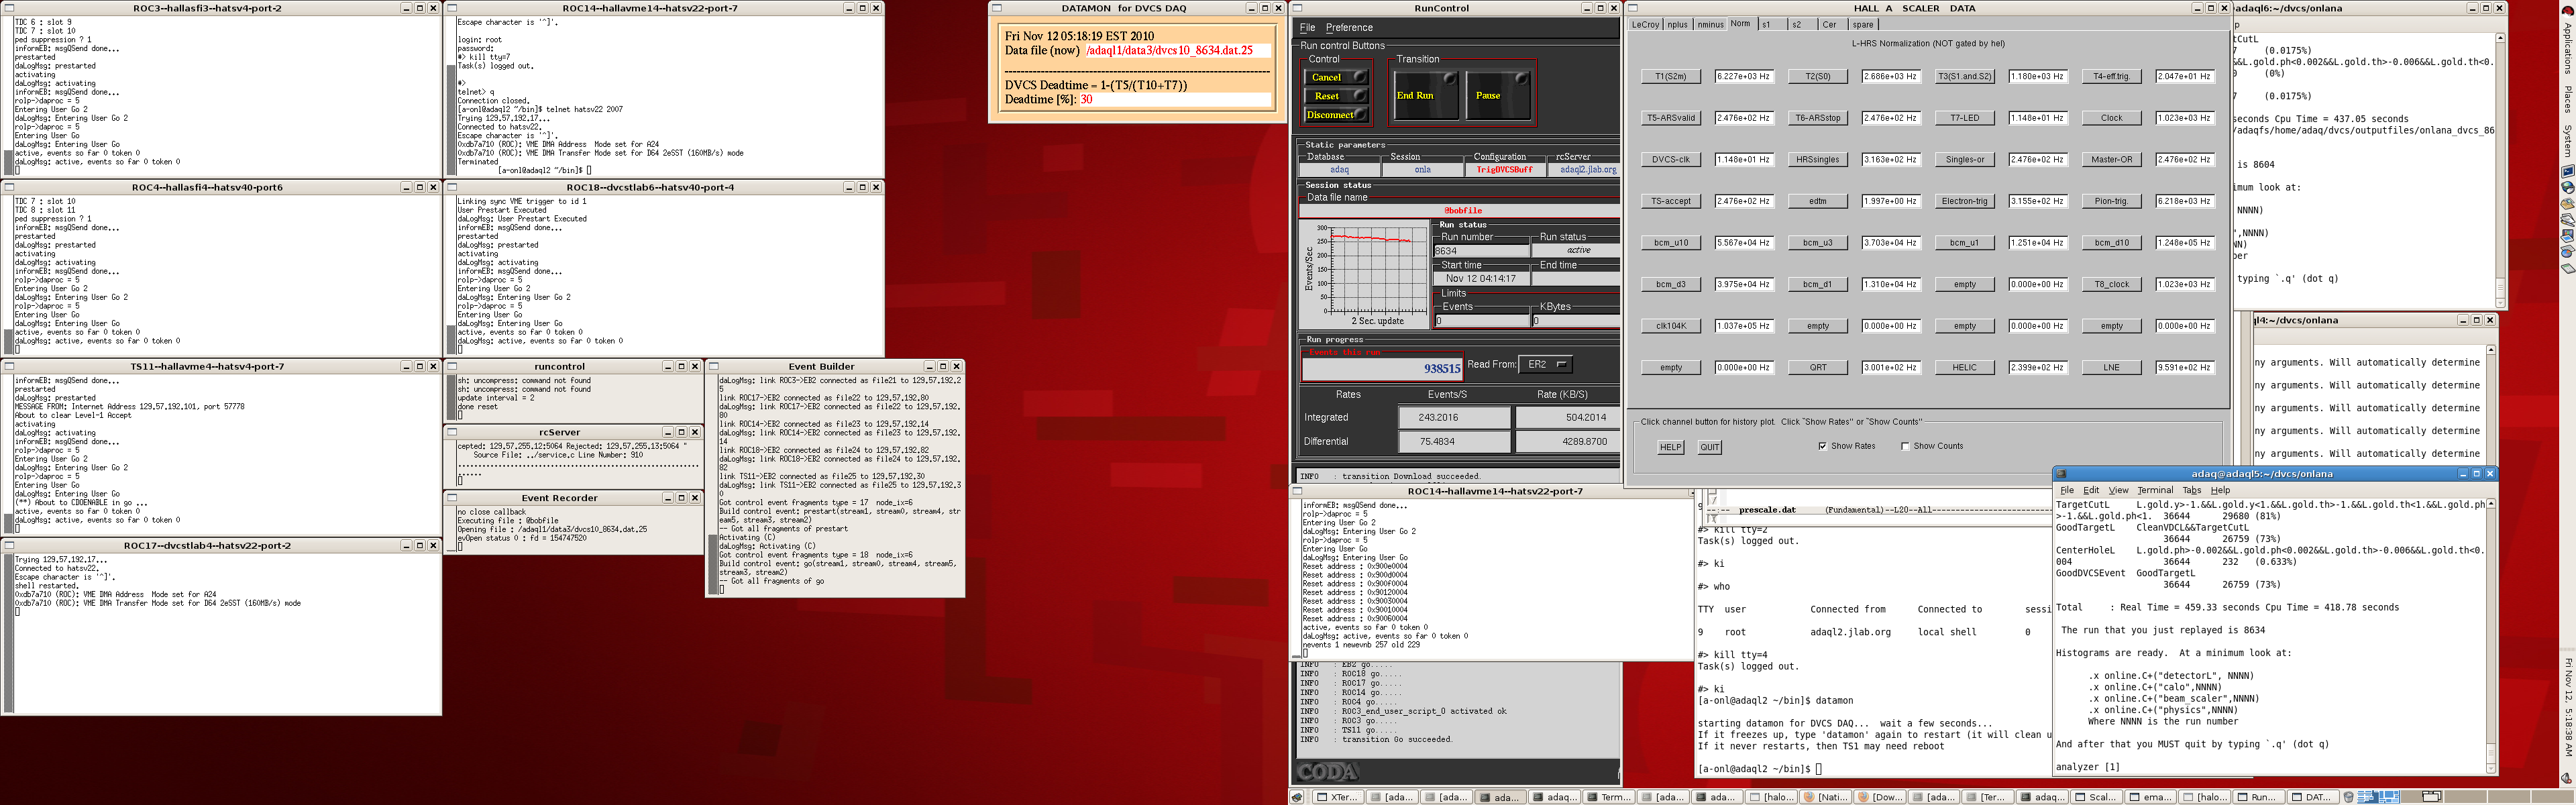This screenshot has width=2576, height=805.
Task: Open Tabs menu in adaql5 terminal
Action: 2191,490
